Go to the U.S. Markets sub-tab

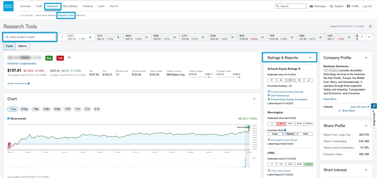(26, 15)
